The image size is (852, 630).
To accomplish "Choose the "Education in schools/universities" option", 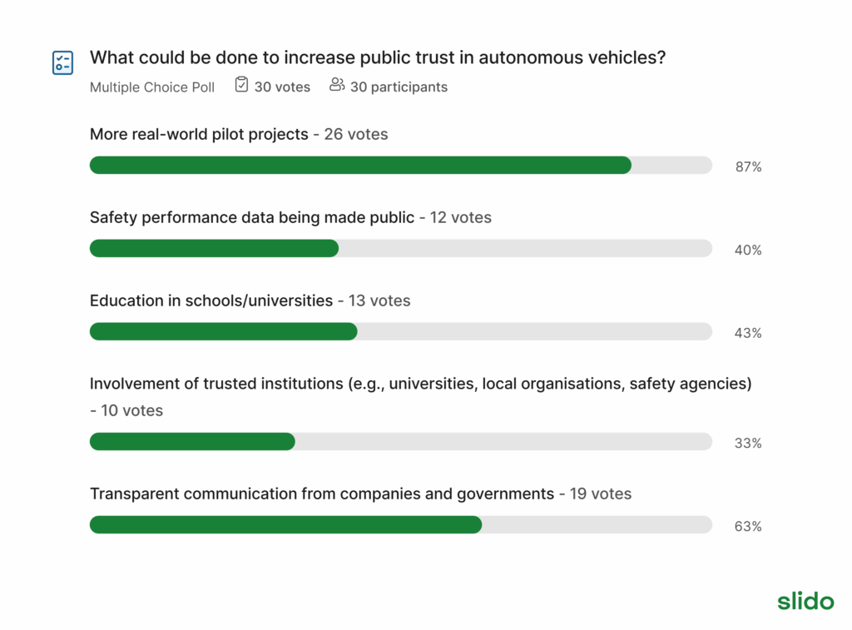I will [x=211, y=300].
